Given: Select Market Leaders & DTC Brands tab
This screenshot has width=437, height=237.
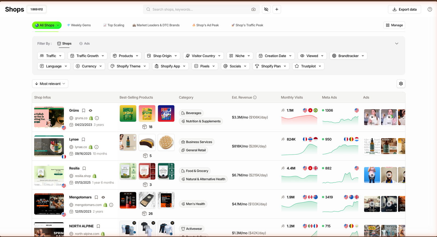Looking at the screenshot, I should tap(156, 25).
